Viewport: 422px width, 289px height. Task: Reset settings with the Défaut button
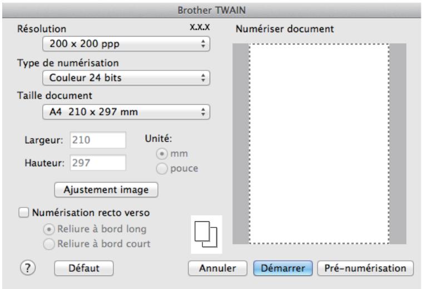84,268
